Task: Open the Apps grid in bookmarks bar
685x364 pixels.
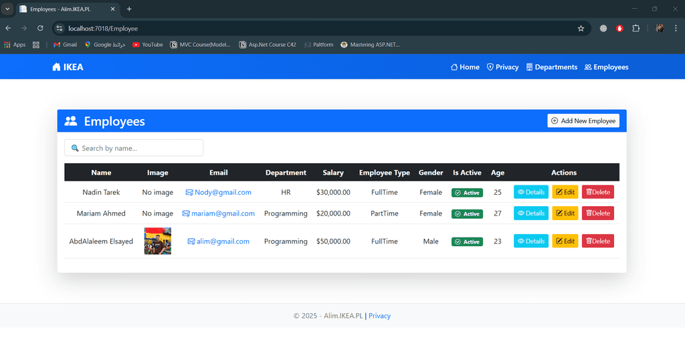Action: coord(15,45)
